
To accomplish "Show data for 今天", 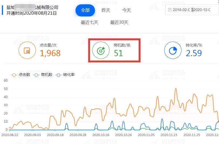I will (126, 10).
